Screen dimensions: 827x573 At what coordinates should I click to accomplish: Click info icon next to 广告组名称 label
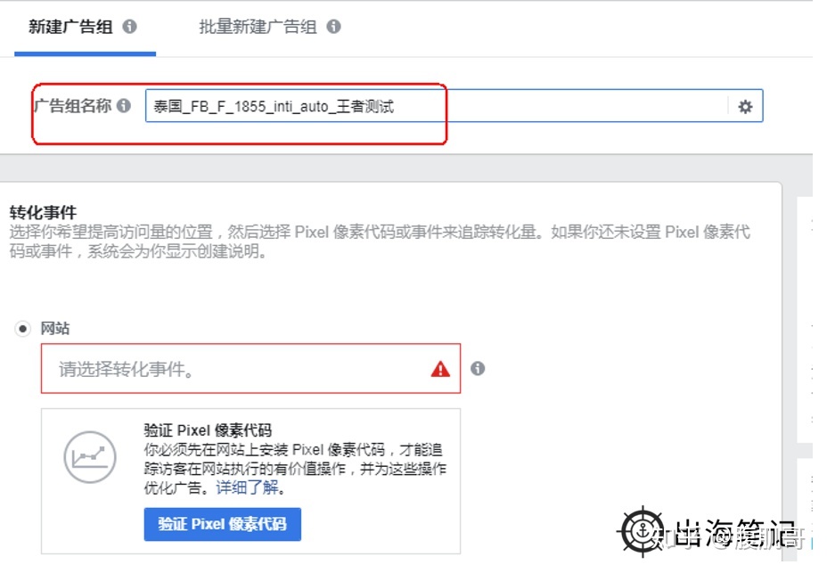coord(124,105)
